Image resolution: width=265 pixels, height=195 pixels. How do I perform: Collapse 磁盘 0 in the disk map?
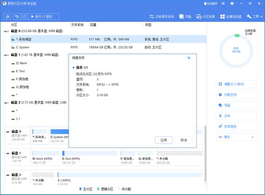pyautogui.click(x=7, y=132)
